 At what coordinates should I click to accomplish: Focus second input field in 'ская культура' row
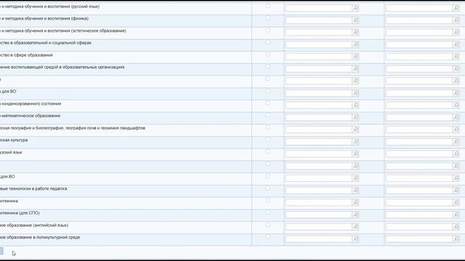click(x=419, y=142)
